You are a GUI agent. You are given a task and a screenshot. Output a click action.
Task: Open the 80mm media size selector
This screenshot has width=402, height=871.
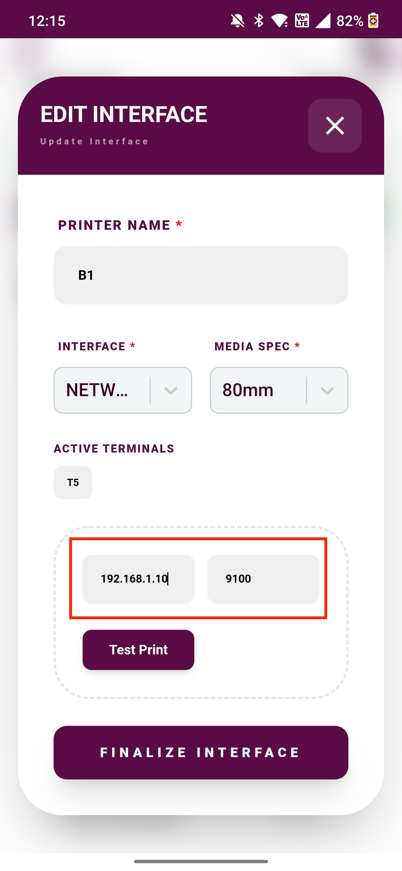(x=257, y=390)
